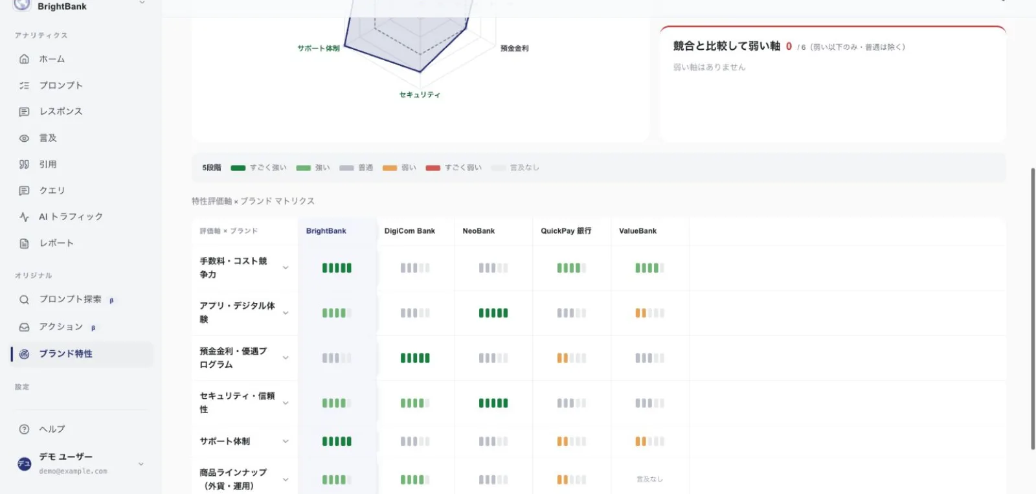Screen dimensions: 1036x494
Task: Click the セキュリティ radar chart label
Action: point(420,95)
